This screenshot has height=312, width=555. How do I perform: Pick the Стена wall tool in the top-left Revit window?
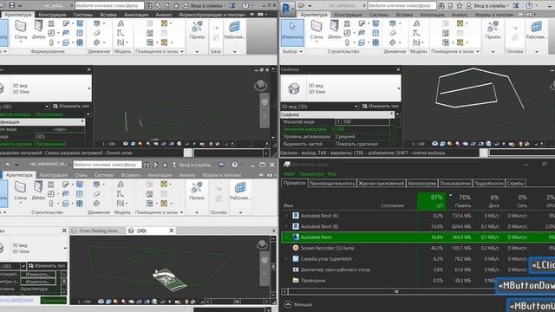[21, 29]
